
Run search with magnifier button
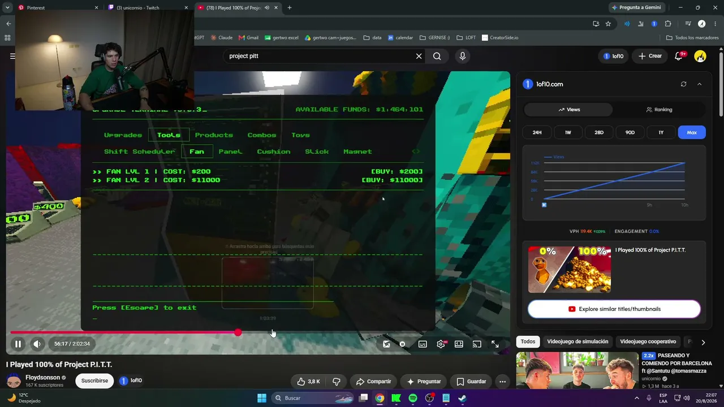pos(437,56)
